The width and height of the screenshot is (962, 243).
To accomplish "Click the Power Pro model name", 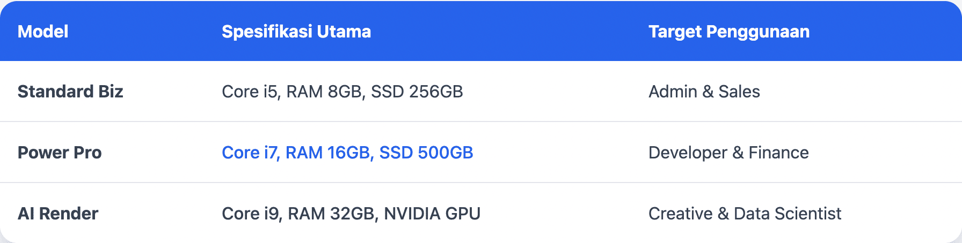I will pos(60,153).
